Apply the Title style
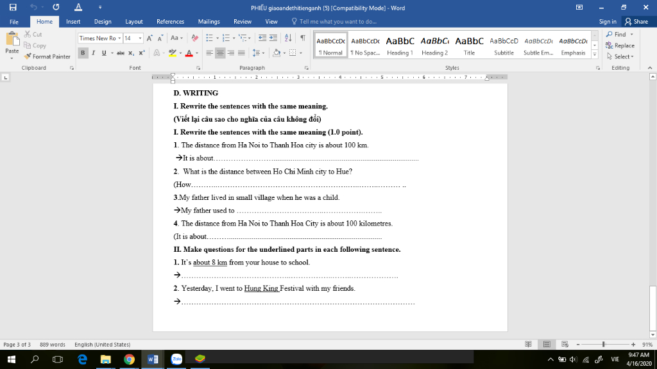Viewport: 657px width, 369px height. [469, 45]
